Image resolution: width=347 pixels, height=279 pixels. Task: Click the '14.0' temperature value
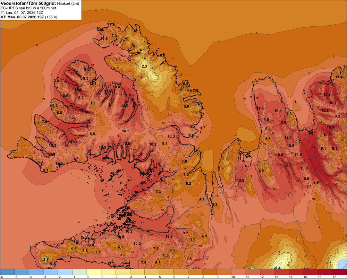pos(125,106)
